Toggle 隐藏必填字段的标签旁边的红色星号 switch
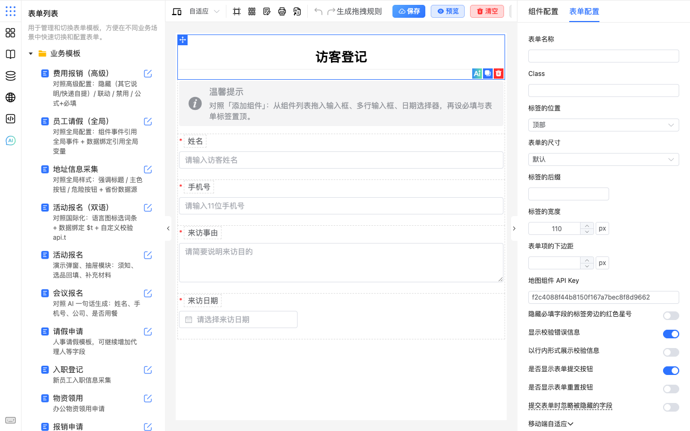The image size is (690, 431). 671,316
